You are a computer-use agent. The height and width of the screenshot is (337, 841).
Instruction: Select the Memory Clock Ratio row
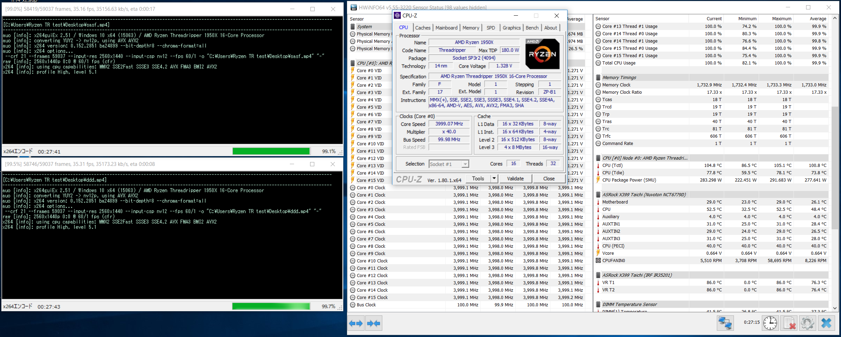tap(711, 92)
